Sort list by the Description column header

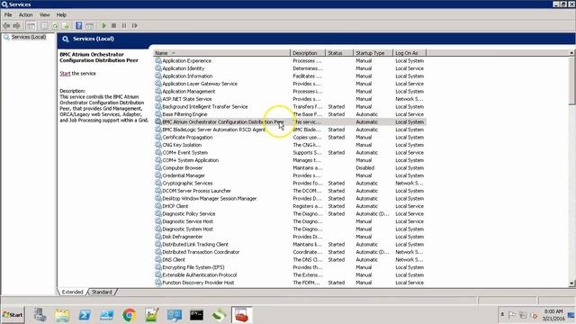pos(308,53)
